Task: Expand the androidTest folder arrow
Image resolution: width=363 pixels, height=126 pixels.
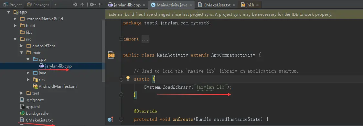Action: point(22,46)
